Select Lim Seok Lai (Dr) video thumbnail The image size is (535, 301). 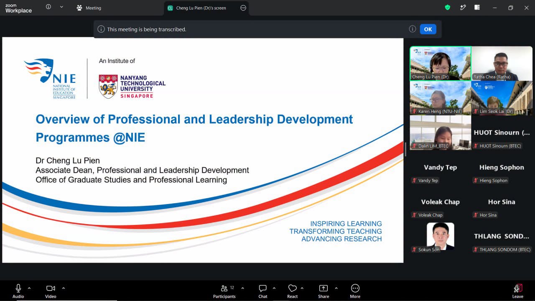[502, 98]
